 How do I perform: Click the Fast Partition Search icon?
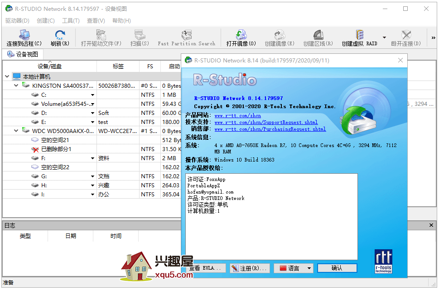point(187,35)
